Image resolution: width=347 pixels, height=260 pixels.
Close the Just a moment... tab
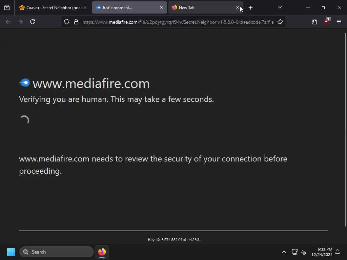point(161,7)
